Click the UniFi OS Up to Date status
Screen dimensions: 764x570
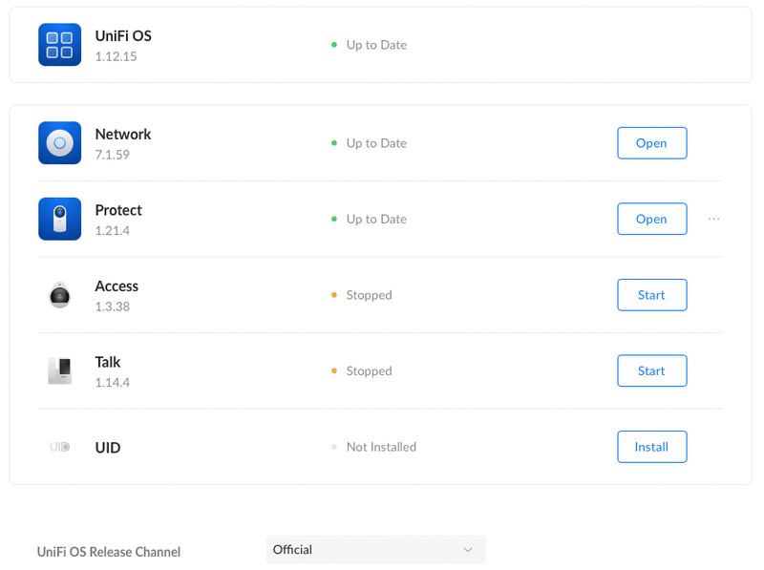point(375,45)
